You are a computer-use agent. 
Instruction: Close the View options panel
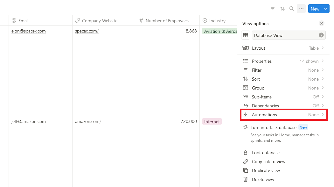[321, 23]
